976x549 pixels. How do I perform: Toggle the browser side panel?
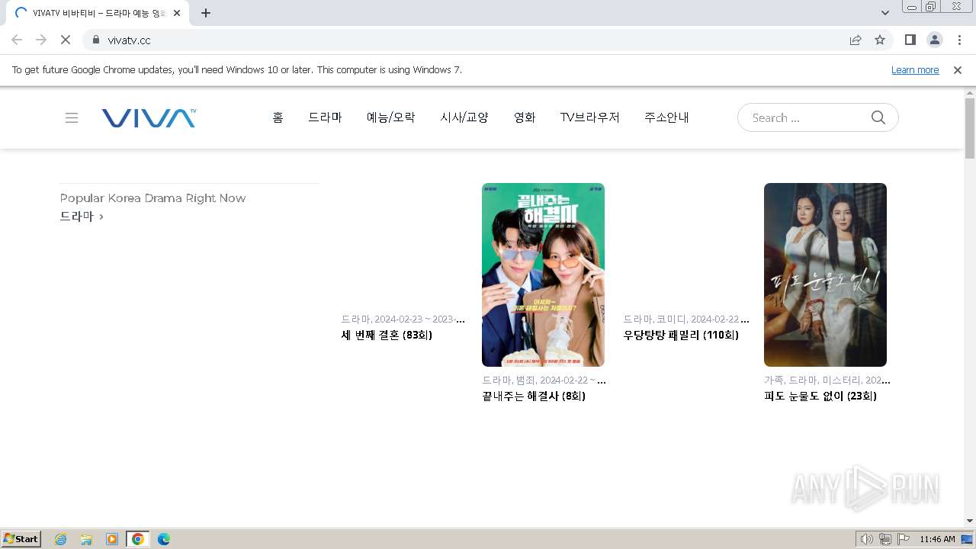pos(910,40)
